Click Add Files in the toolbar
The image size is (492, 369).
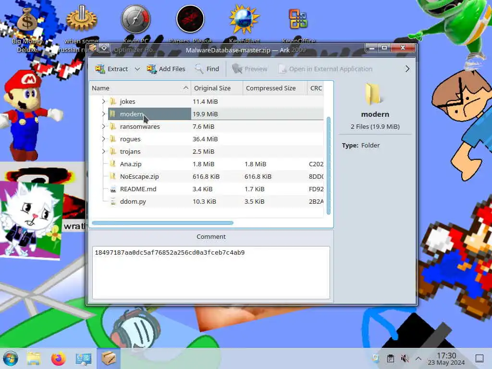pyautogui.click(x=166, y=69)
